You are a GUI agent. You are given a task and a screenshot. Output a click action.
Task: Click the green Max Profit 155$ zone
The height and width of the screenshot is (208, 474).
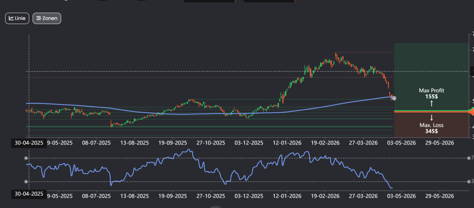click(431, 77)
